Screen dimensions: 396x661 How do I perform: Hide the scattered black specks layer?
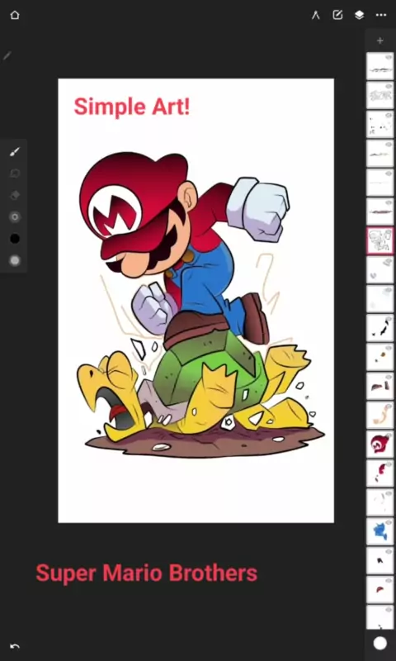[389, 115]
